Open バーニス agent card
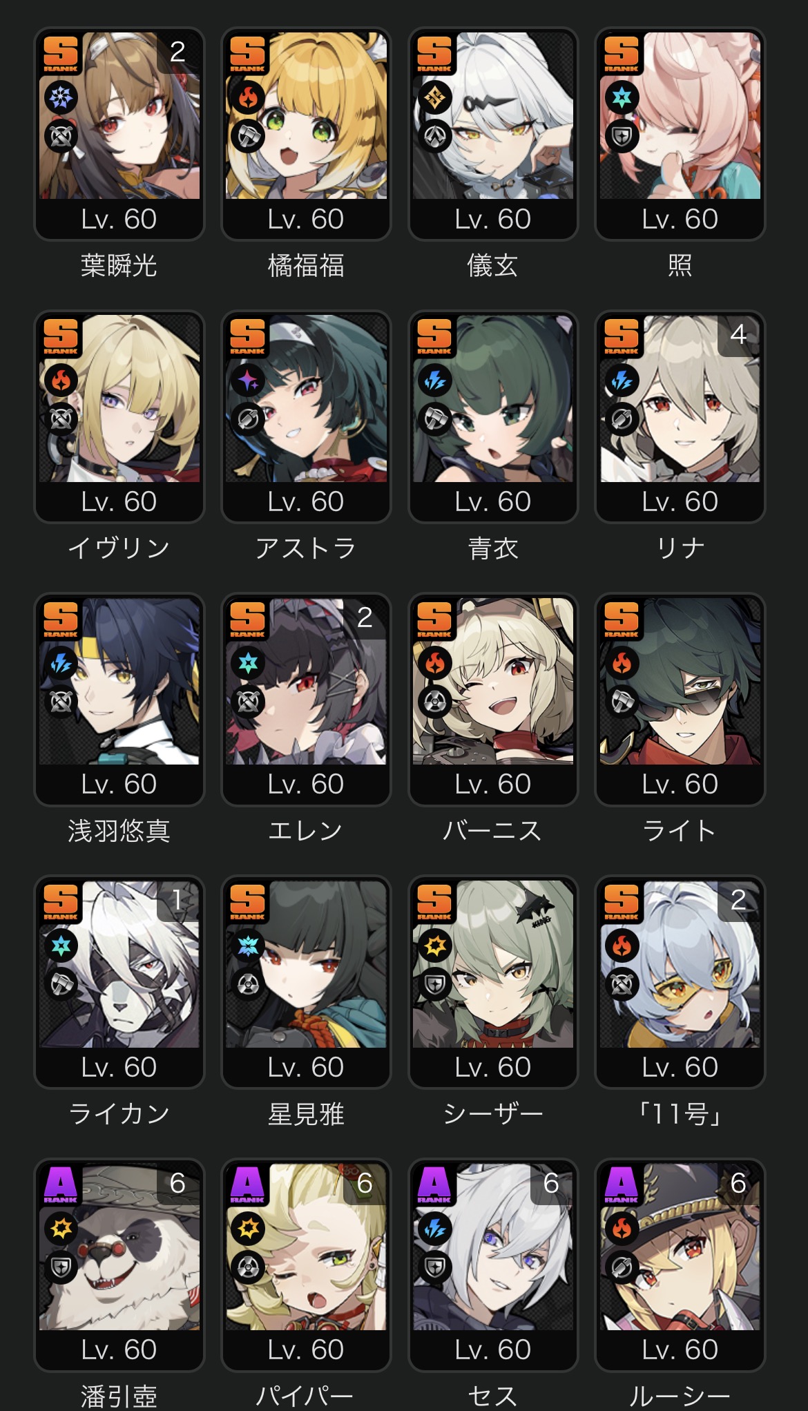The width and height of the screenshot is (808, 1411). pyautogui.click(x=493, y=699)
